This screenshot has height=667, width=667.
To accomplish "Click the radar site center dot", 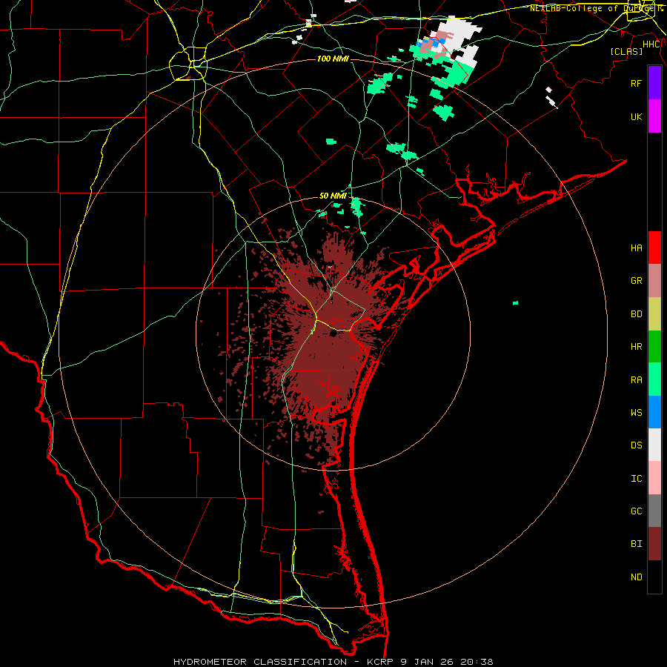I will 333,333.
